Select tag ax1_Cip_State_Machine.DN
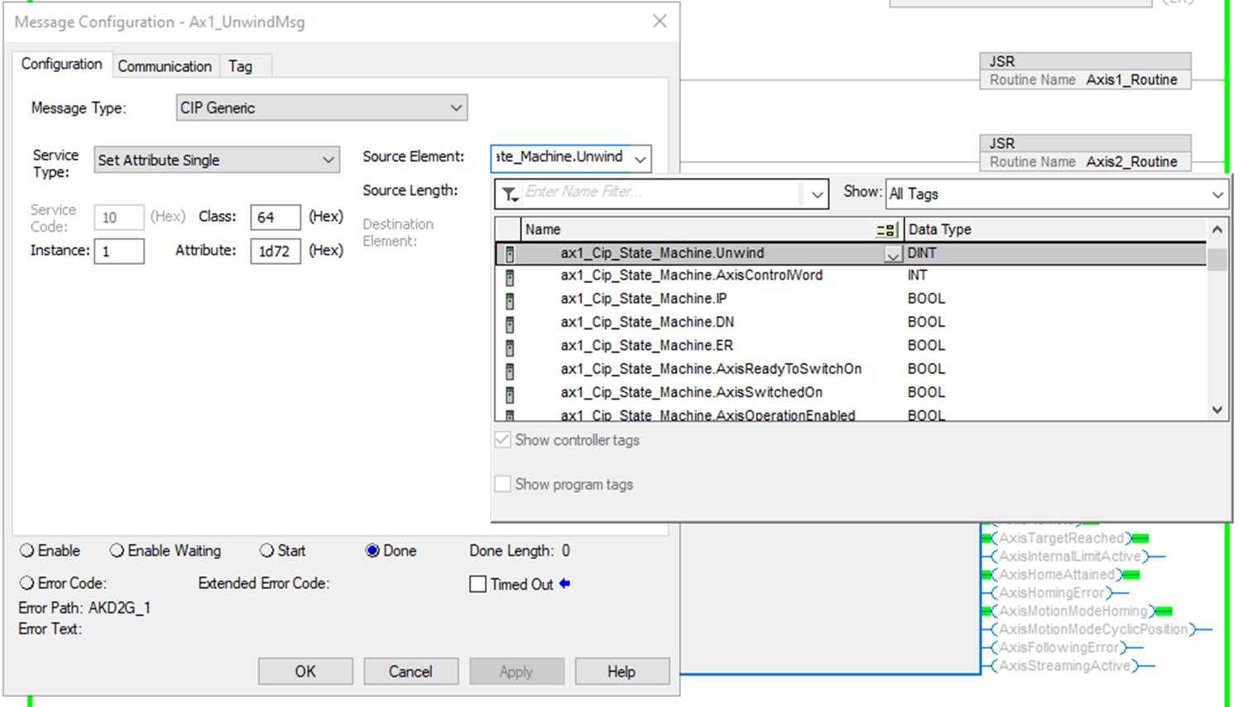The width and height of the screenshot is (1248, 707). 647,322
